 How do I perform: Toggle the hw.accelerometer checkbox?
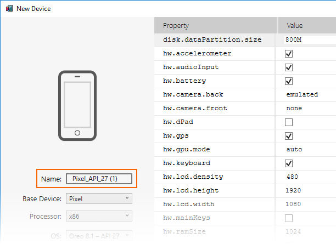[x=289, y=54]
